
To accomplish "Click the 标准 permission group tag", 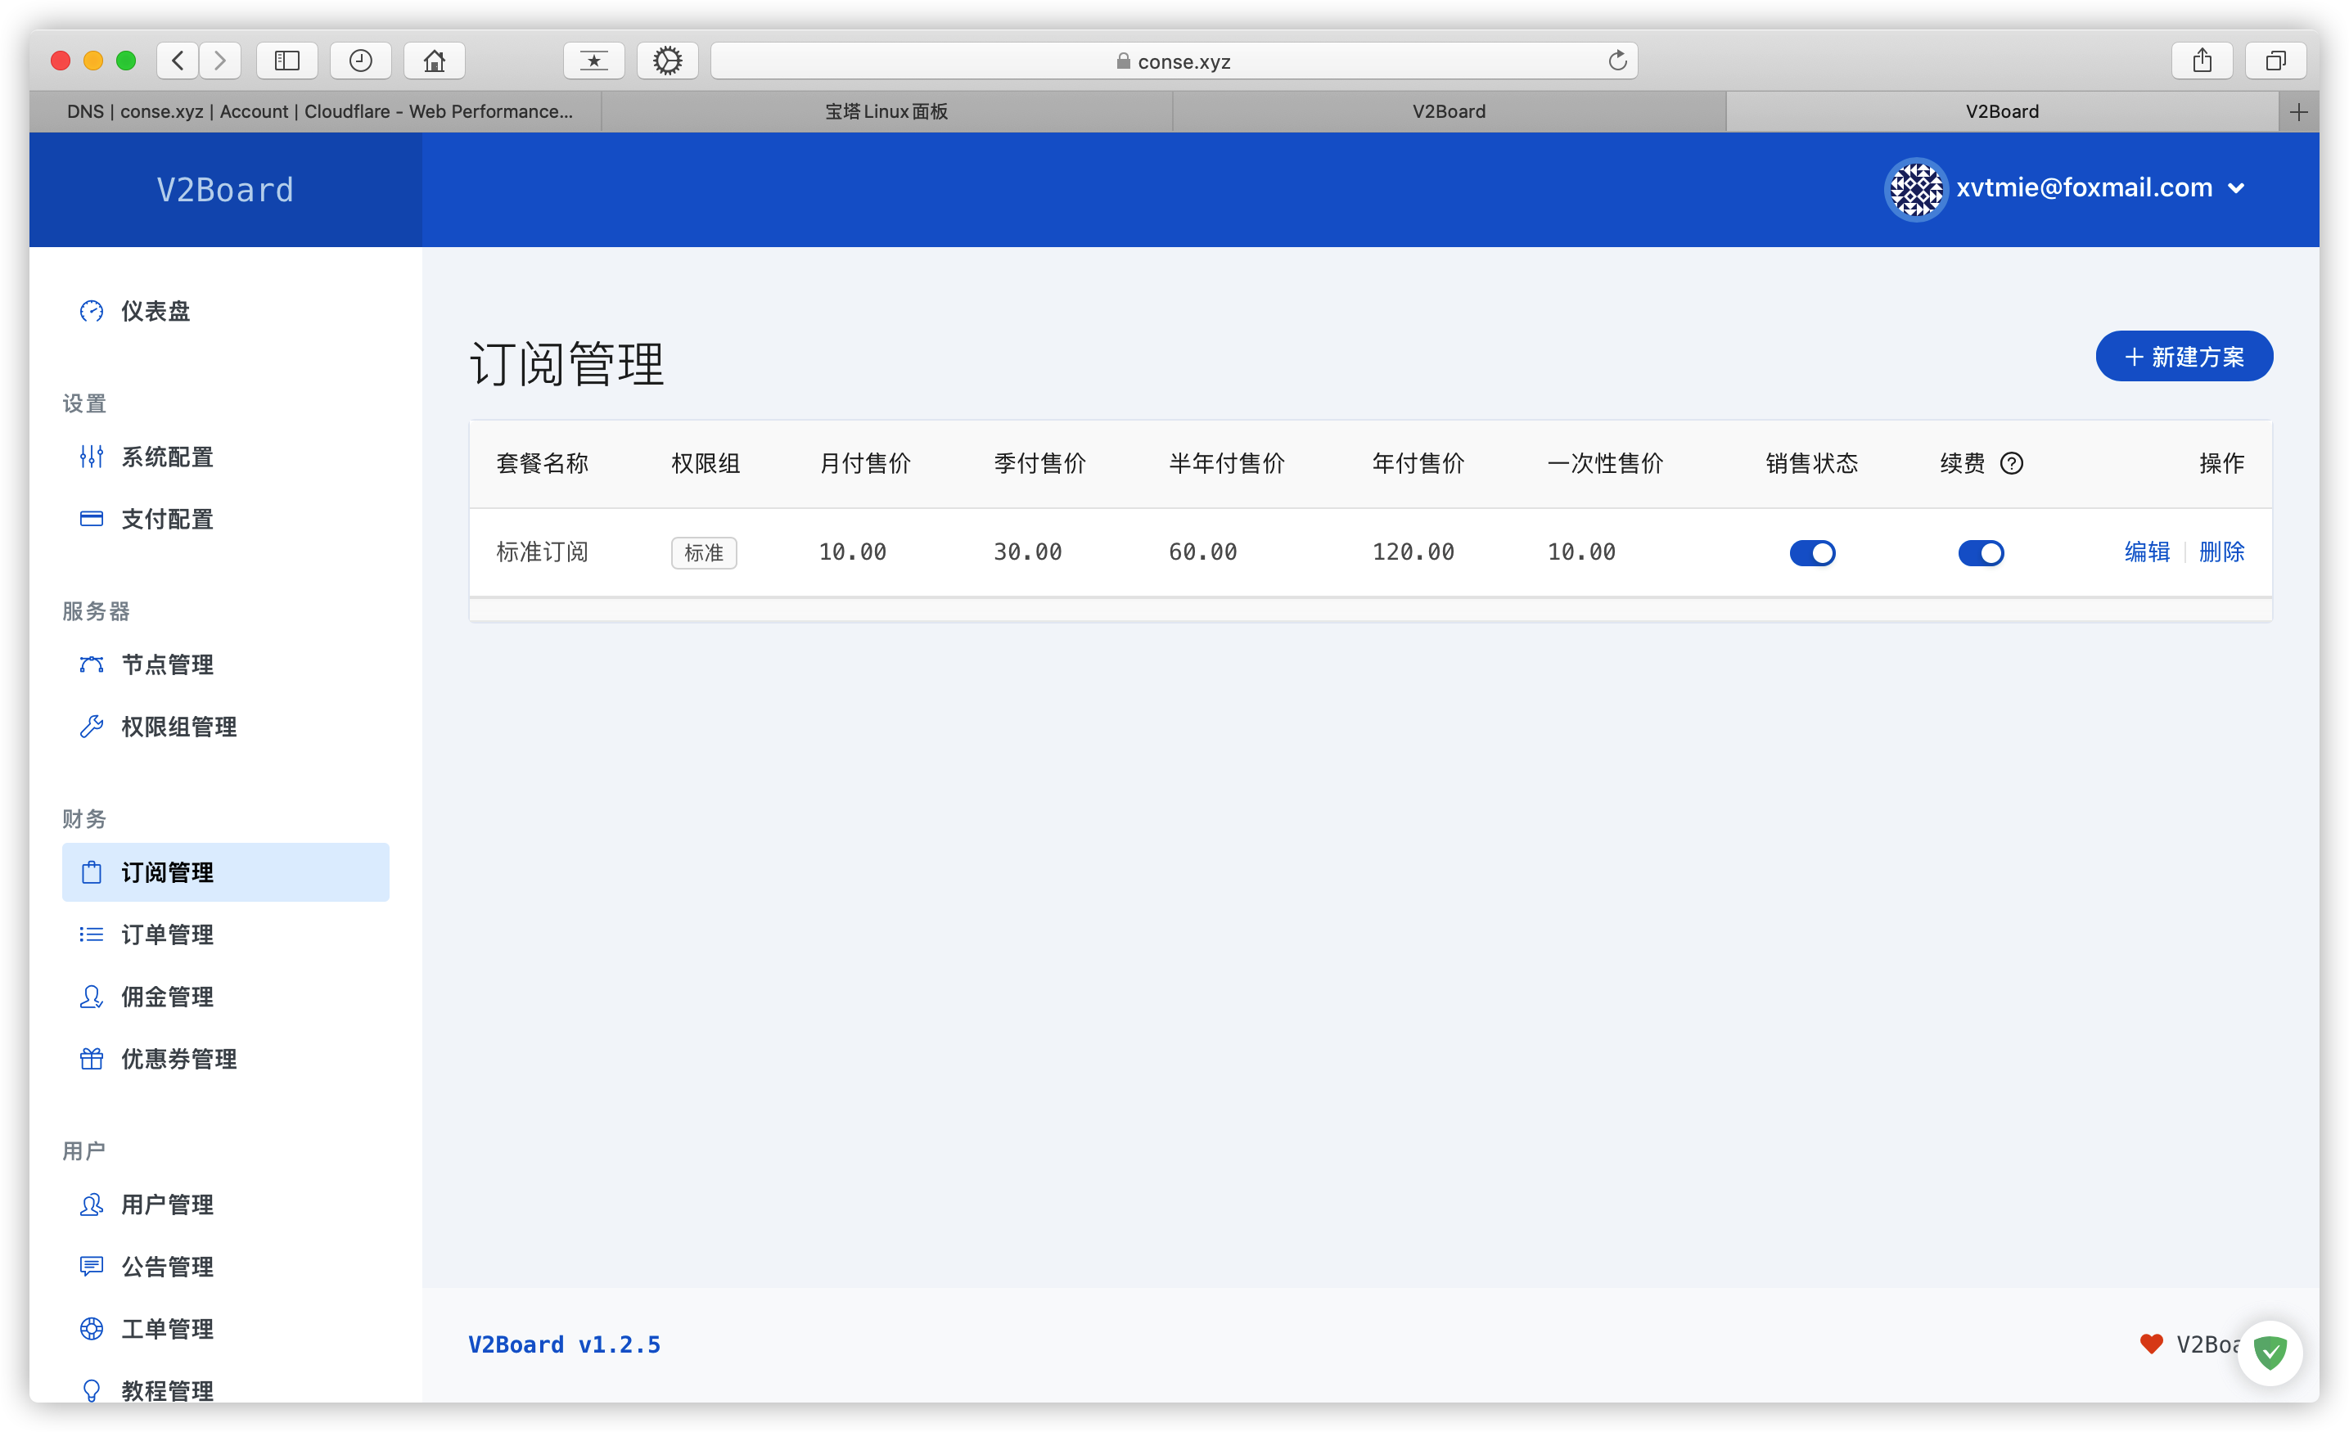I will coord(704,553).
